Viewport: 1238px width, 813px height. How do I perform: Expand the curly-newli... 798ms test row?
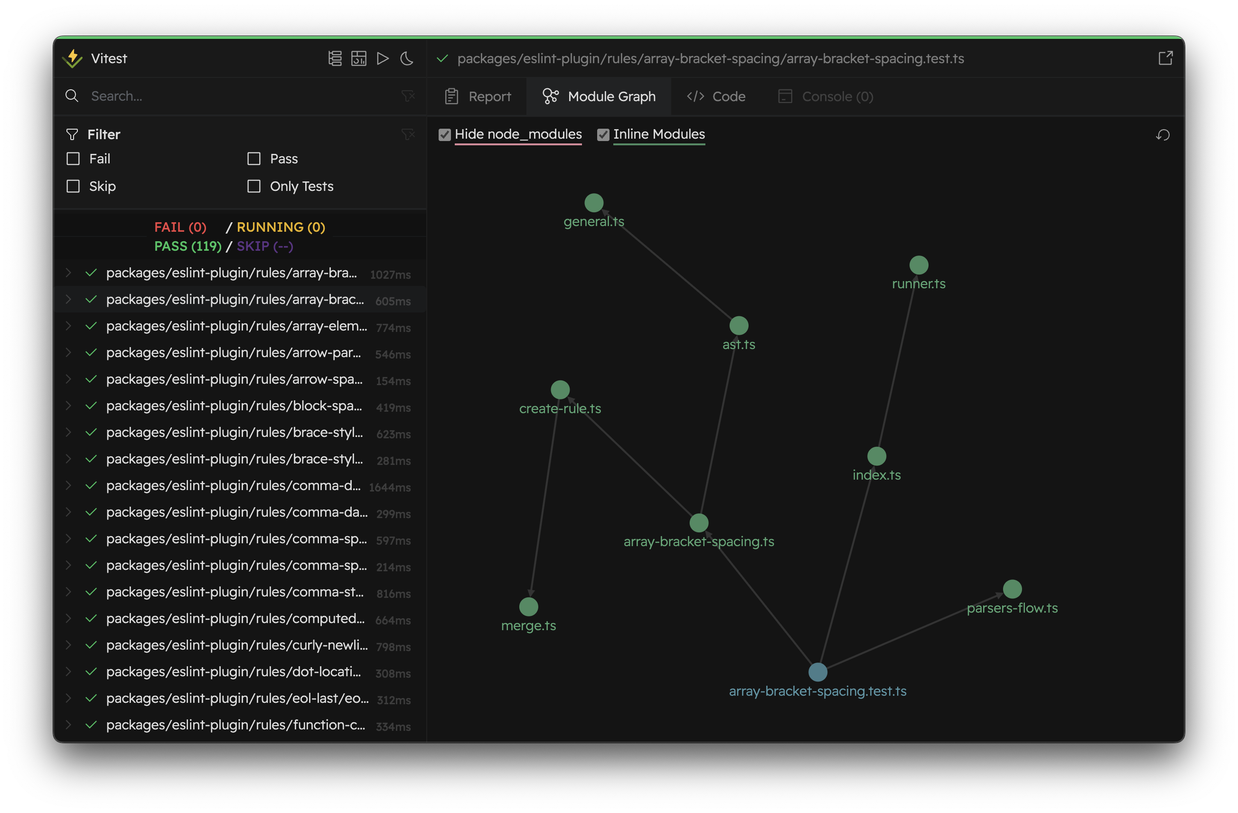[x=68, y=645]
